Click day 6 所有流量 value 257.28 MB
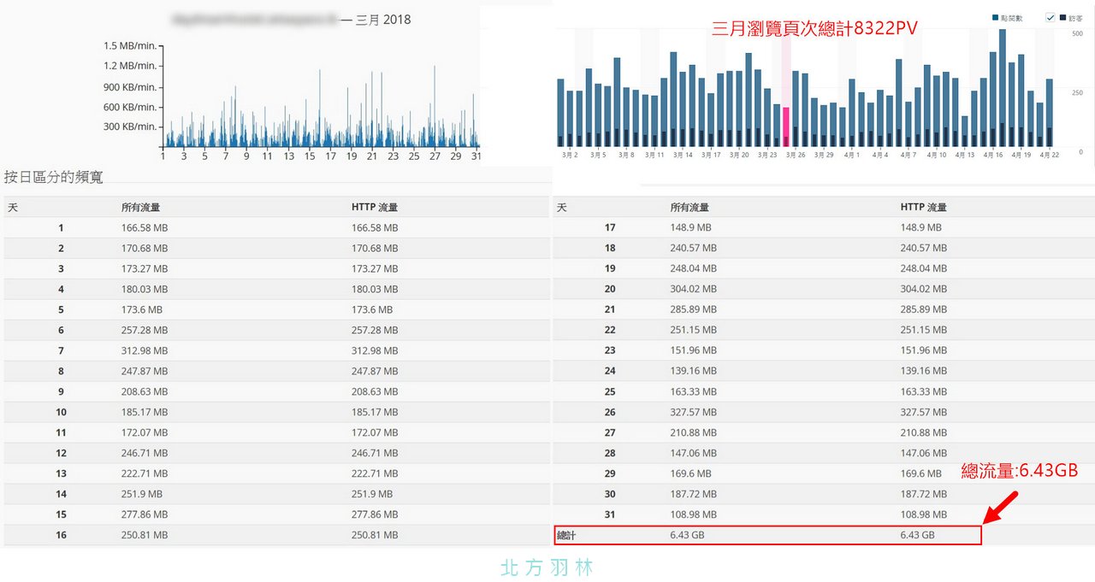The image size is (1095, 582). point(145,330)
